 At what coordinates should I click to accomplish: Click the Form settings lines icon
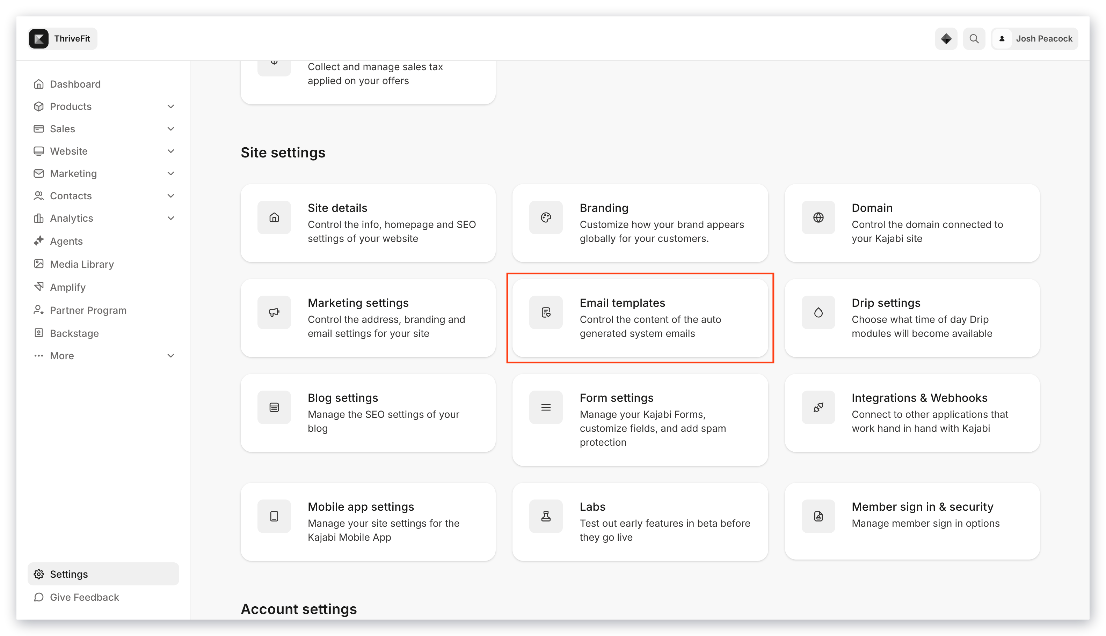click(546, 407)
